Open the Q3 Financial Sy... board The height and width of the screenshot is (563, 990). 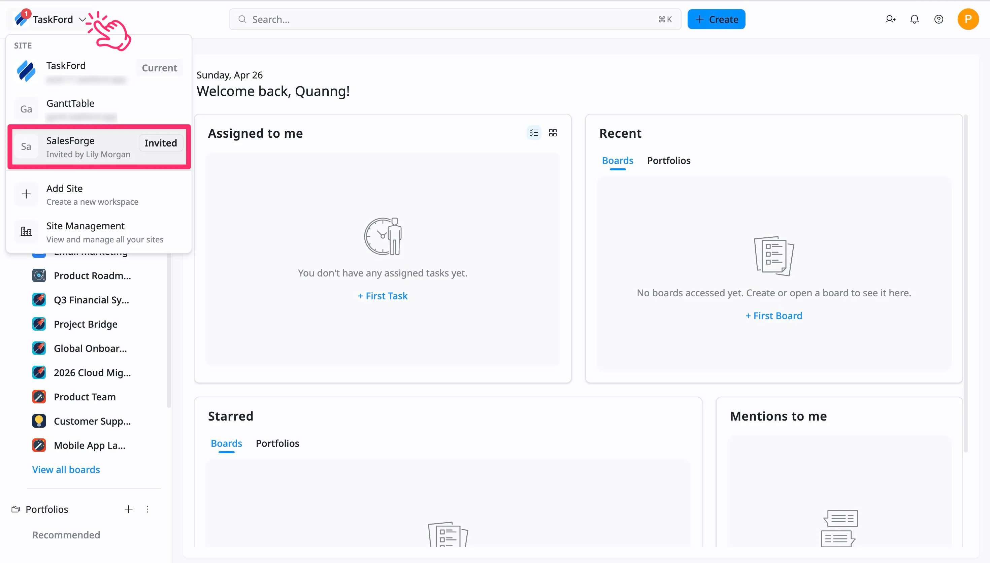(x=91, y=300)
